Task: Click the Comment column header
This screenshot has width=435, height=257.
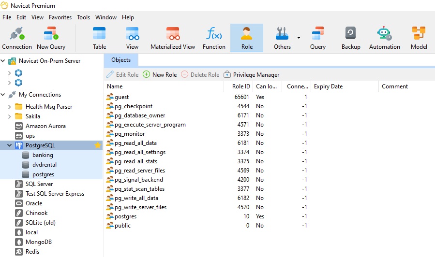Action: (407, 86)
